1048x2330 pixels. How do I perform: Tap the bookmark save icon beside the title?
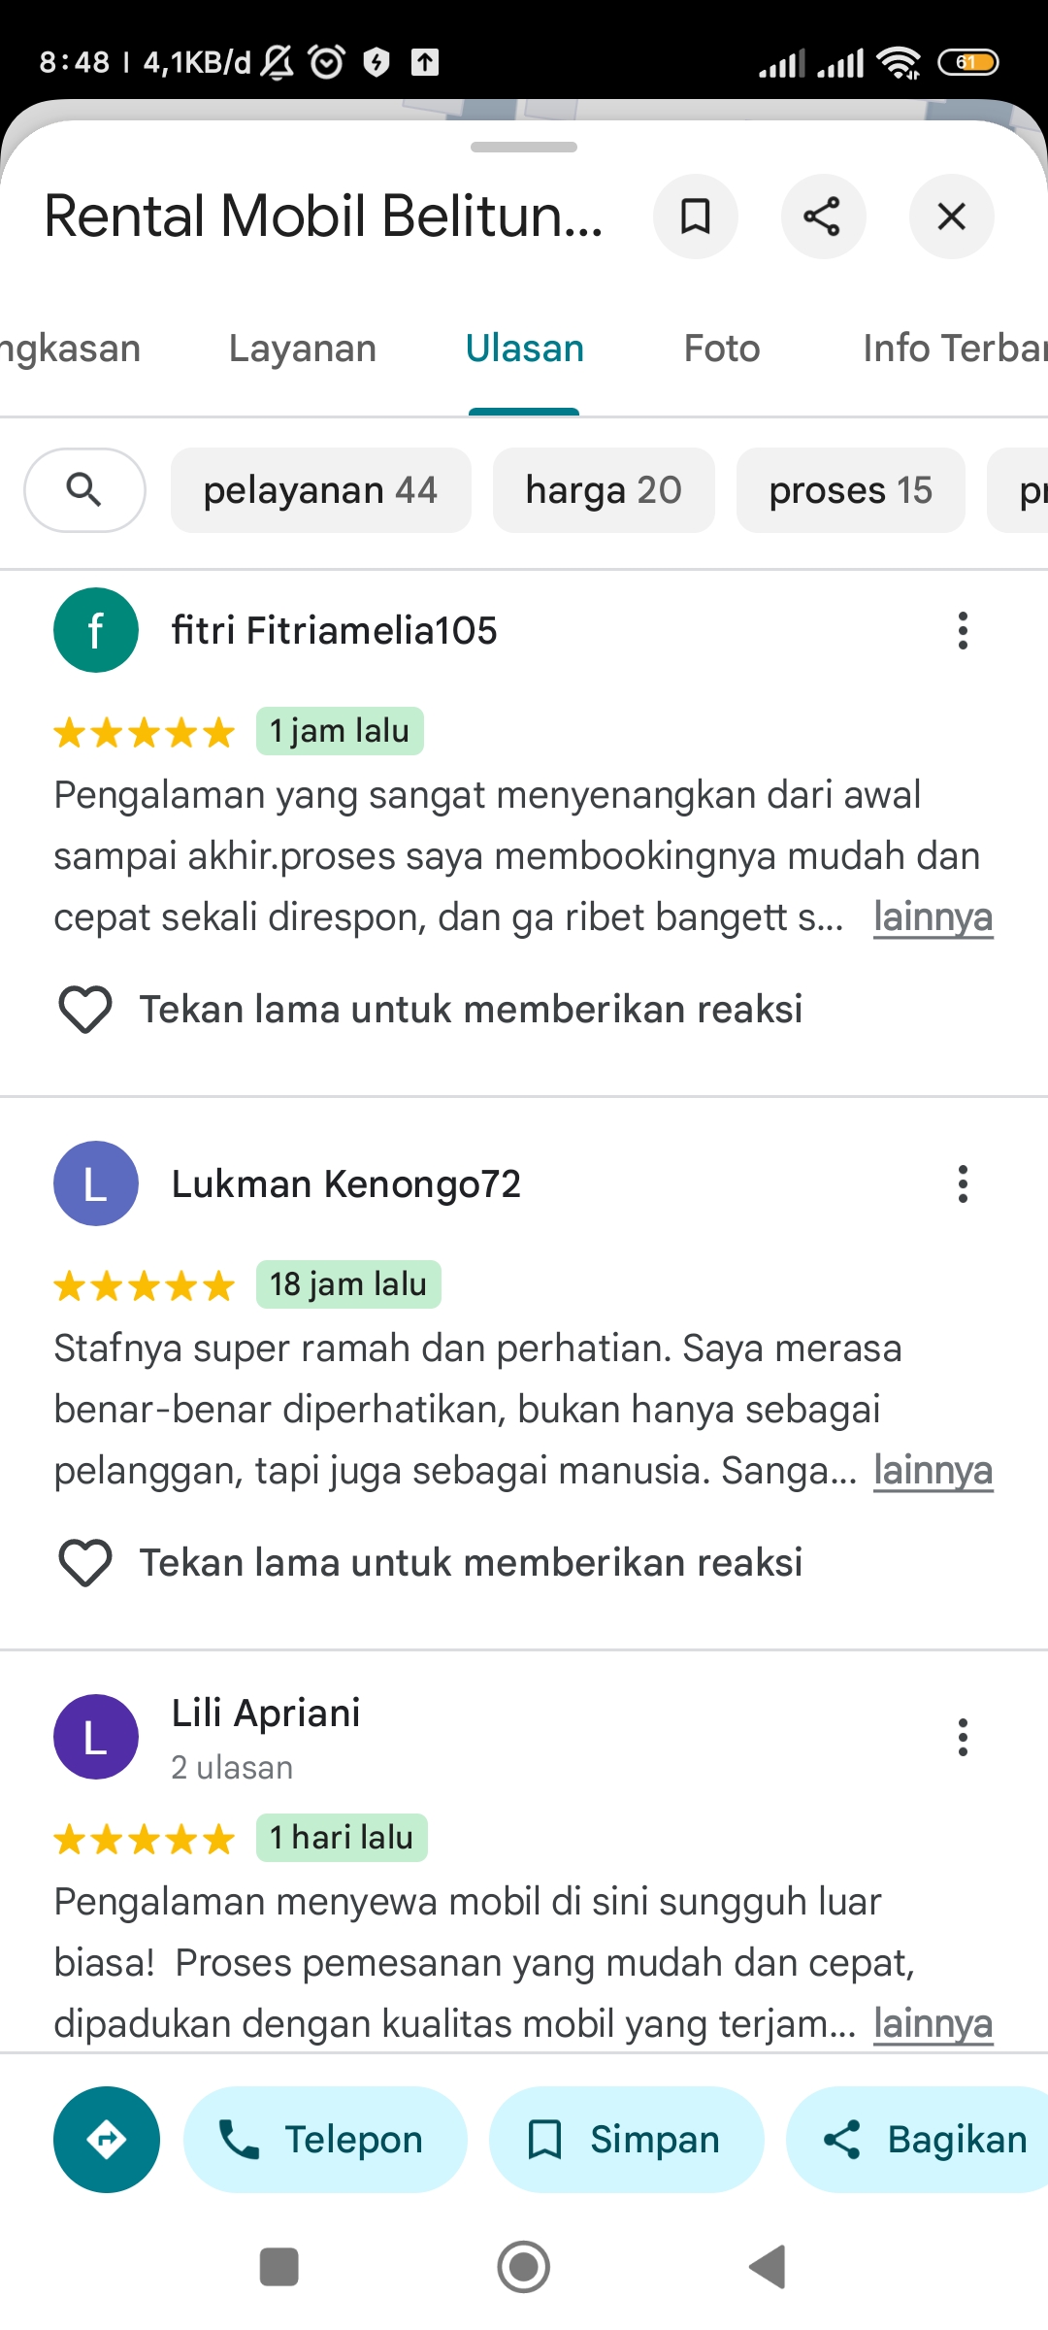click(695, 216)
